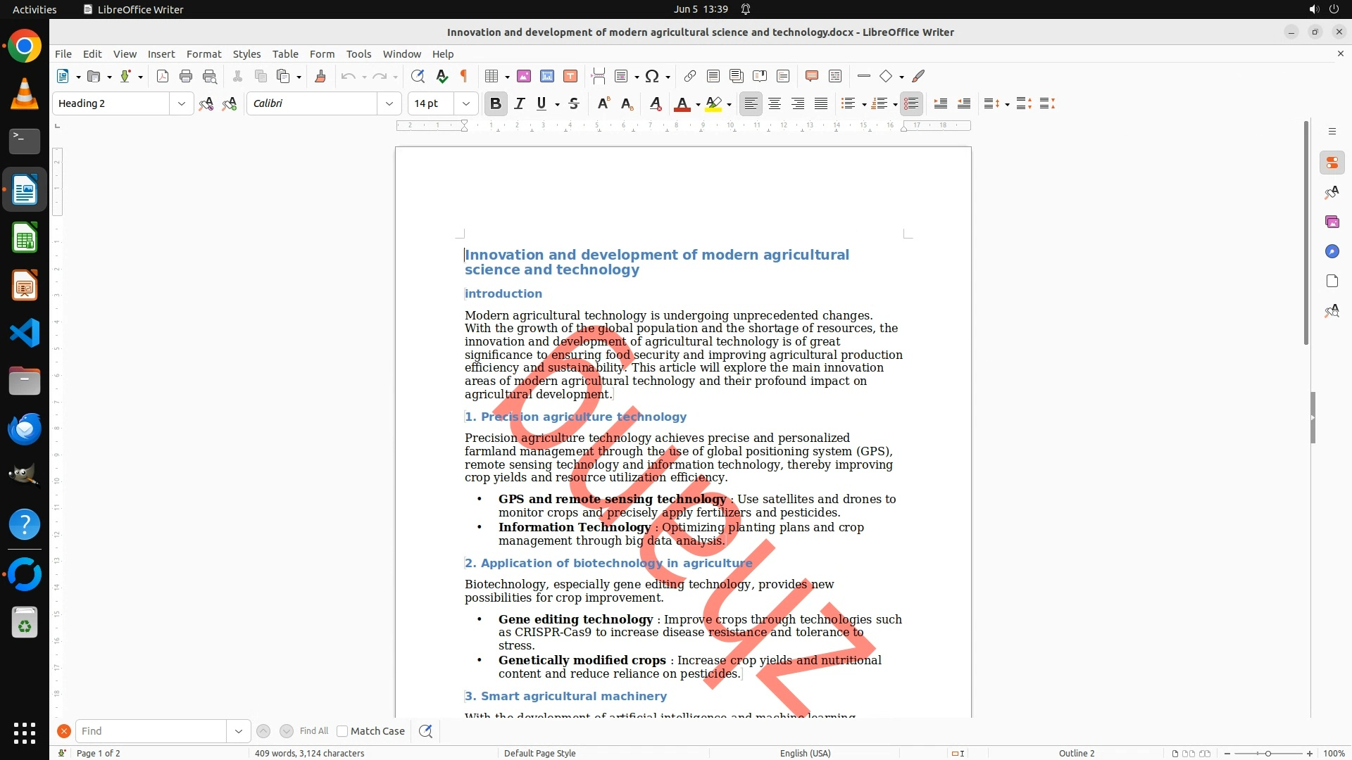
Task: Click inside the Find text field
Action: (151, 731)
